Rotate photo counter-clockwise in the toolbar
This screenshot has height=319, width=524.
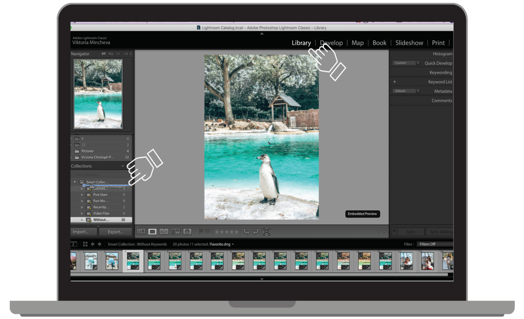247,231
